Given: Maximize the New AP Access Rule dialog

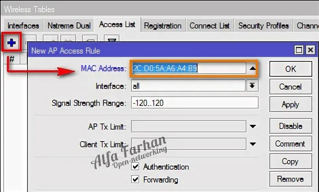Looking at the screenshot, I should pos(299,50).
